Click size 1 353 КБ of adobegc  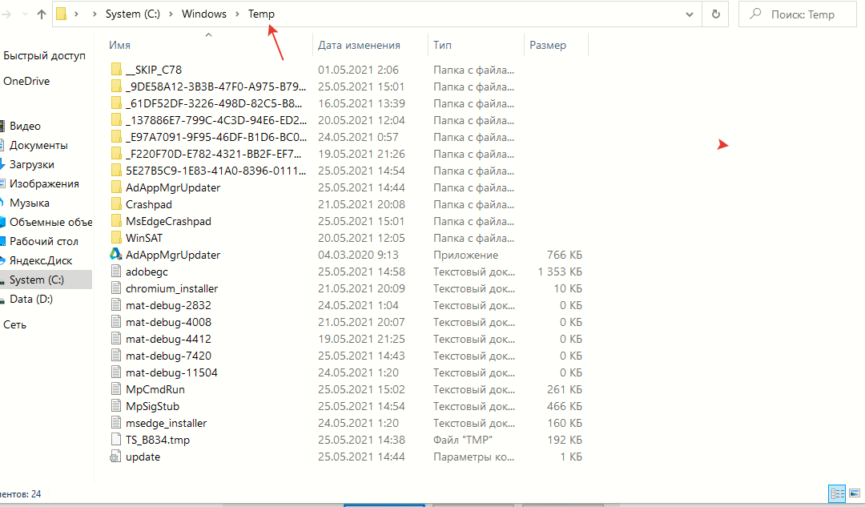(559, 272)
